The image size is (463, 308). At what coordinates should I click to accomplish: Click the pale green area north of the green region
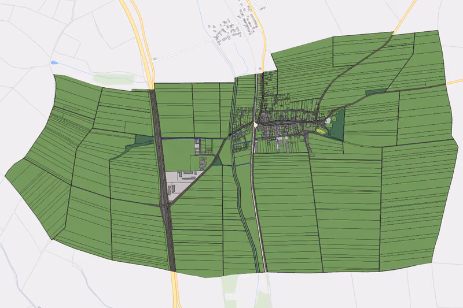pos(113,79)
